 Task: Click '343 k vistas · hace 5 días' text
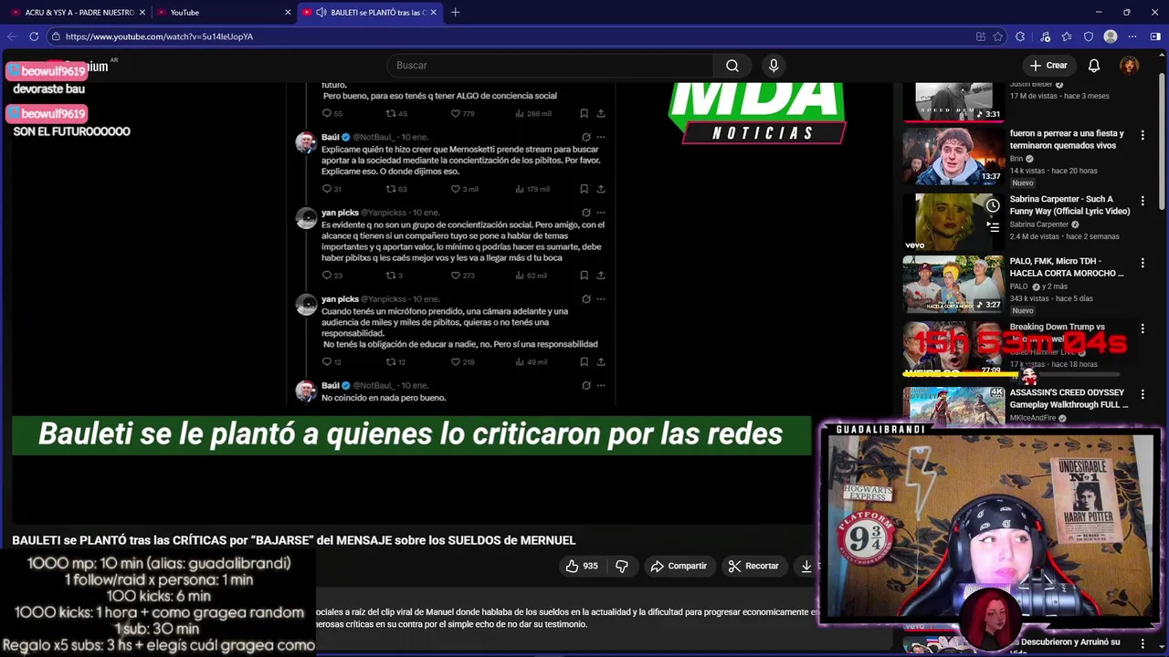(x=1051, y=298)
